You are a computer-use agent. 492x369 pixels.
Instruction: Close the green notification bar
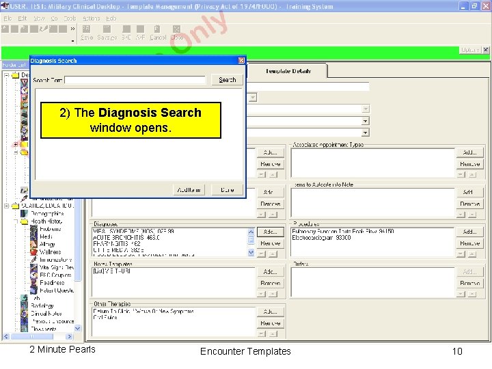point(486,50)
